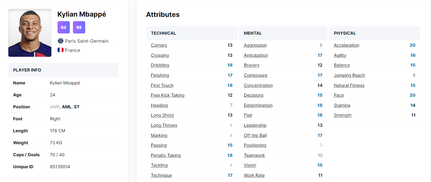Open the France nationality link
Image resolution: width=431 pixels, height=182 pixels.
73,50
